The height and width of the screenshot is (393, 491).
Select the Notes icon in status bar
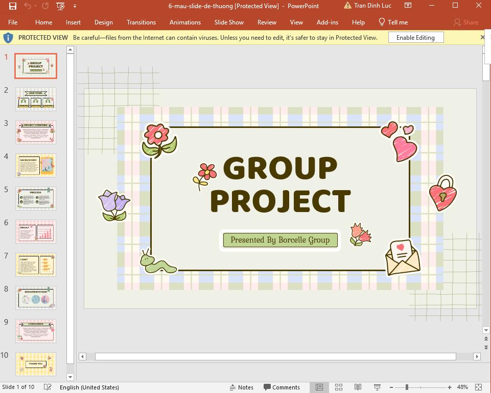click(241, 387)
